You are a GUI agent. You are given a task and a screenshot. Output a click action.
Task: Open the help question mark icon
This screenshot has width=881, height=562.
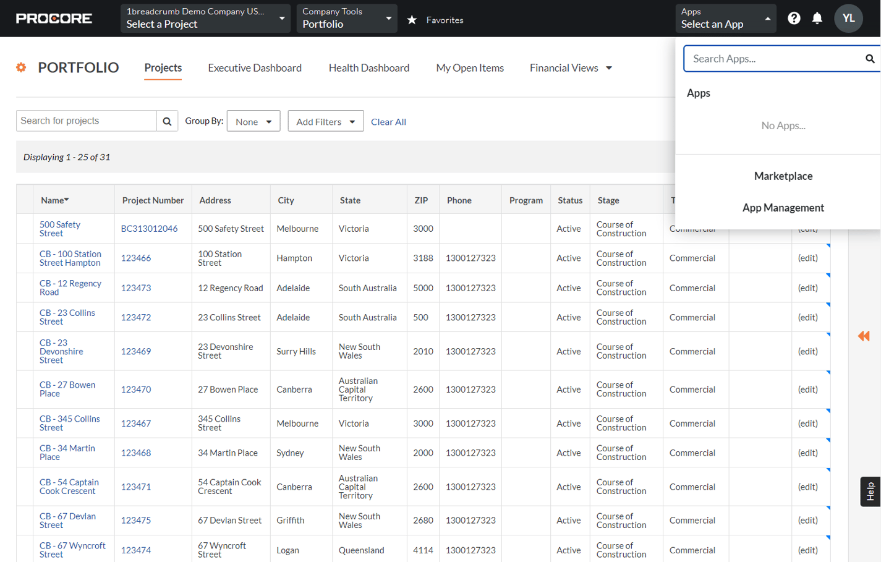794,18
